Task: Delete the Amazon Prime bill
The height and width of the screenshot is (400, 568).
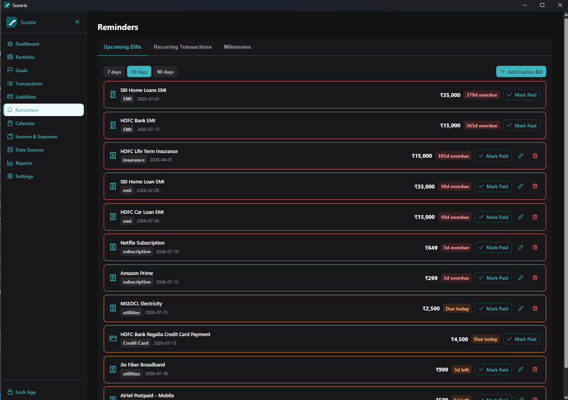Action: tap(535, 278)
